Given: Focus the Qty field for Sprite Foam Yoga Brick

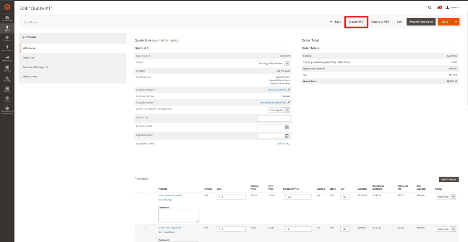Looking at the screenshot, I should pyautogui.click(x=345, y=229).
